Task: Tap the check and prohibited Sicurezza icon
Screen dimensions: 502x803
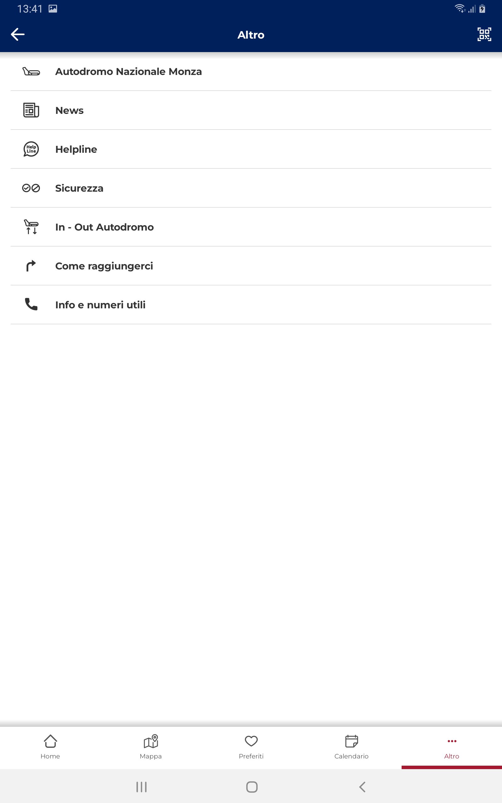Action: [31, 188]
